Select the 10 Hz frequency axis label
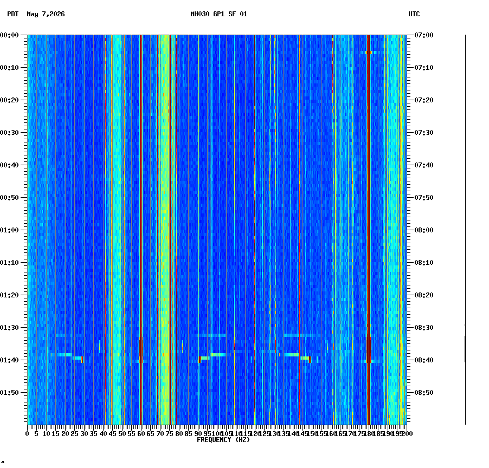The height and width of the screenshot is (468, 489). 46,434
